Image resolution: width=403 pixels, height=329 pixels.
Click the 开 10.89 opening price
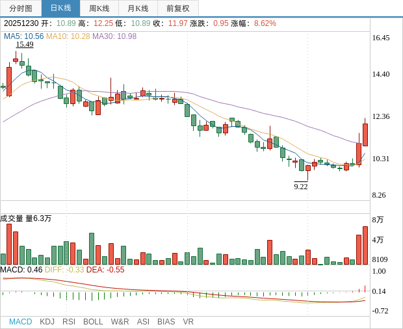(x=58, y=23)
